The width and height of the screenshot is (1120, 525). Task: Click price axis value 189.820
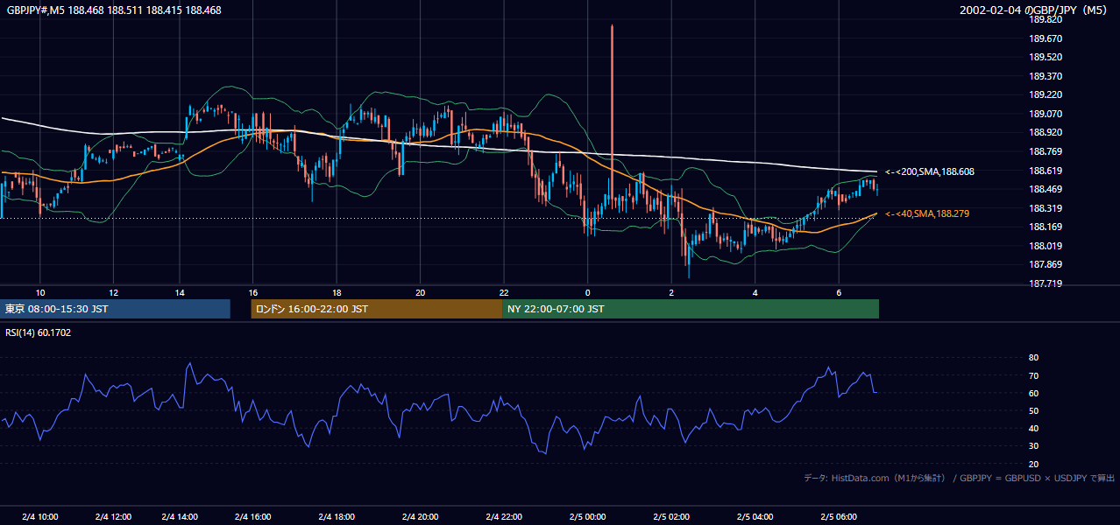click(1045, 20)
